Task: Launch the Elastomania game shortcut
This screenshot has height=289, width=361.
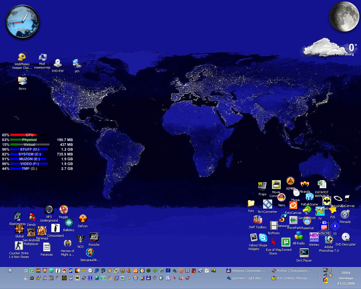Action: [17, 217]
